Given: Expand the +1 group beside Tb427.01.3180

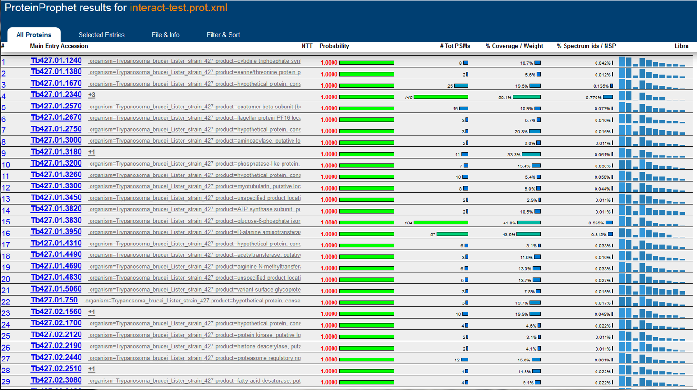Looking at the screenshot, I should click(91, 152).
